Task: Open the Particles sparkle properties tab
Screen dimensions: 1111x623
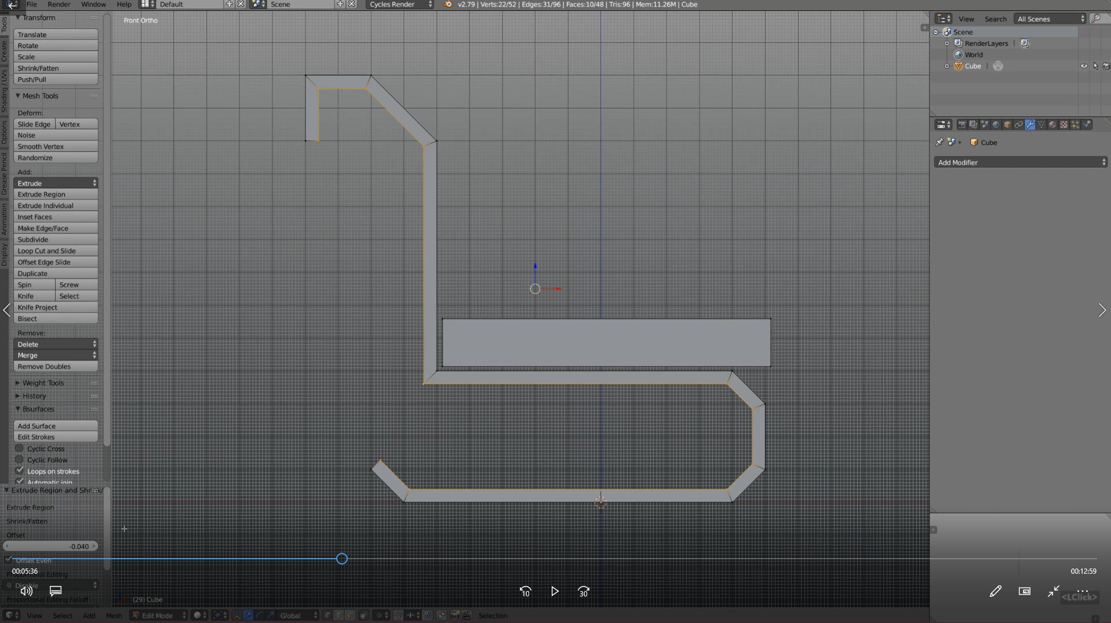Action: (1074, 125)
